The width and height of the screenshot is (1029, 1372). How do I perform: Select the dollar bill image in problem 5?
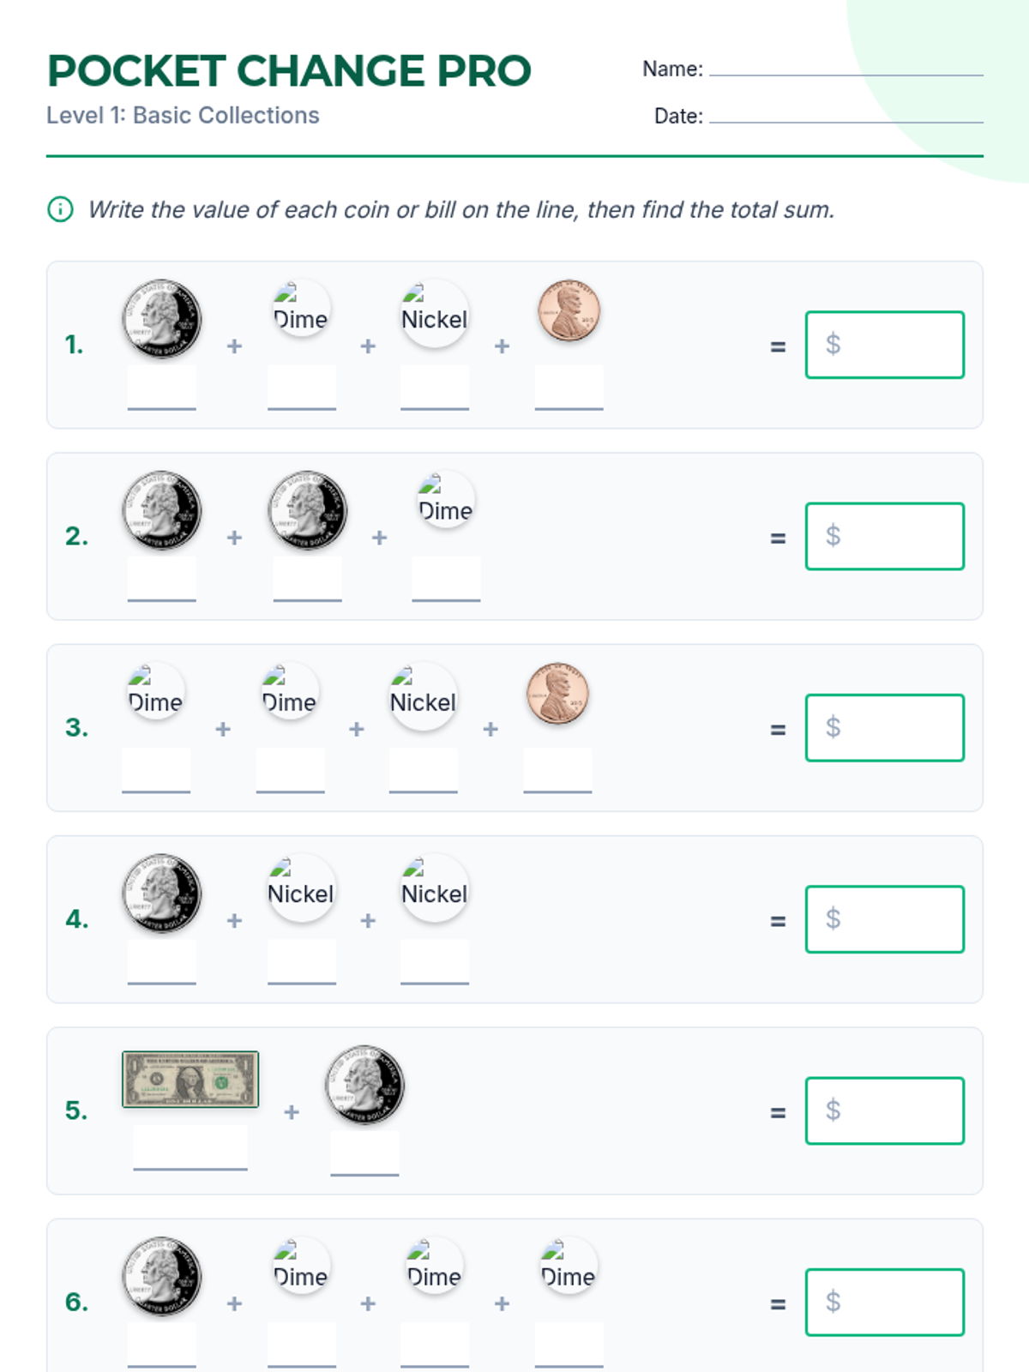(190, 1079)
